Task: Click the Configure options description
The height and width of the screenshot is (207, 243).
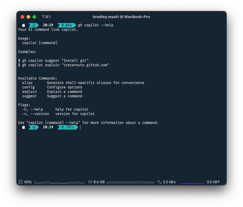Action: click(x=65, y=87)
